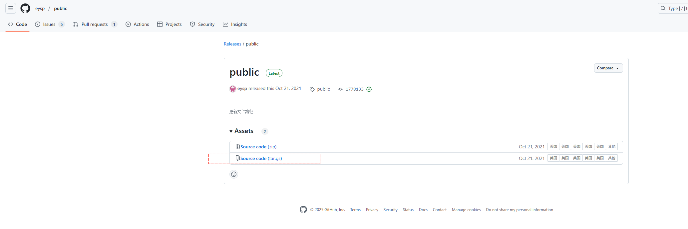The width and height of the screenshot is (688, 229).
Task: Open the Security tab
Action: point(202,24)
